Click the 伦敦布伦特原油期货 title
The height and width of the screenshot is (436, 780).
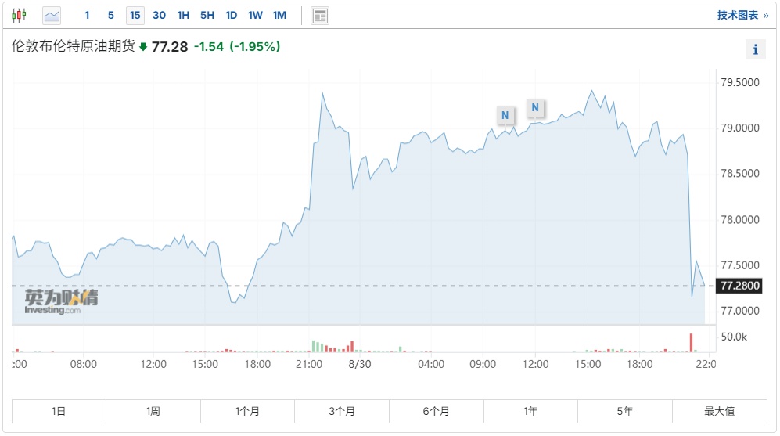click(73, 47)
